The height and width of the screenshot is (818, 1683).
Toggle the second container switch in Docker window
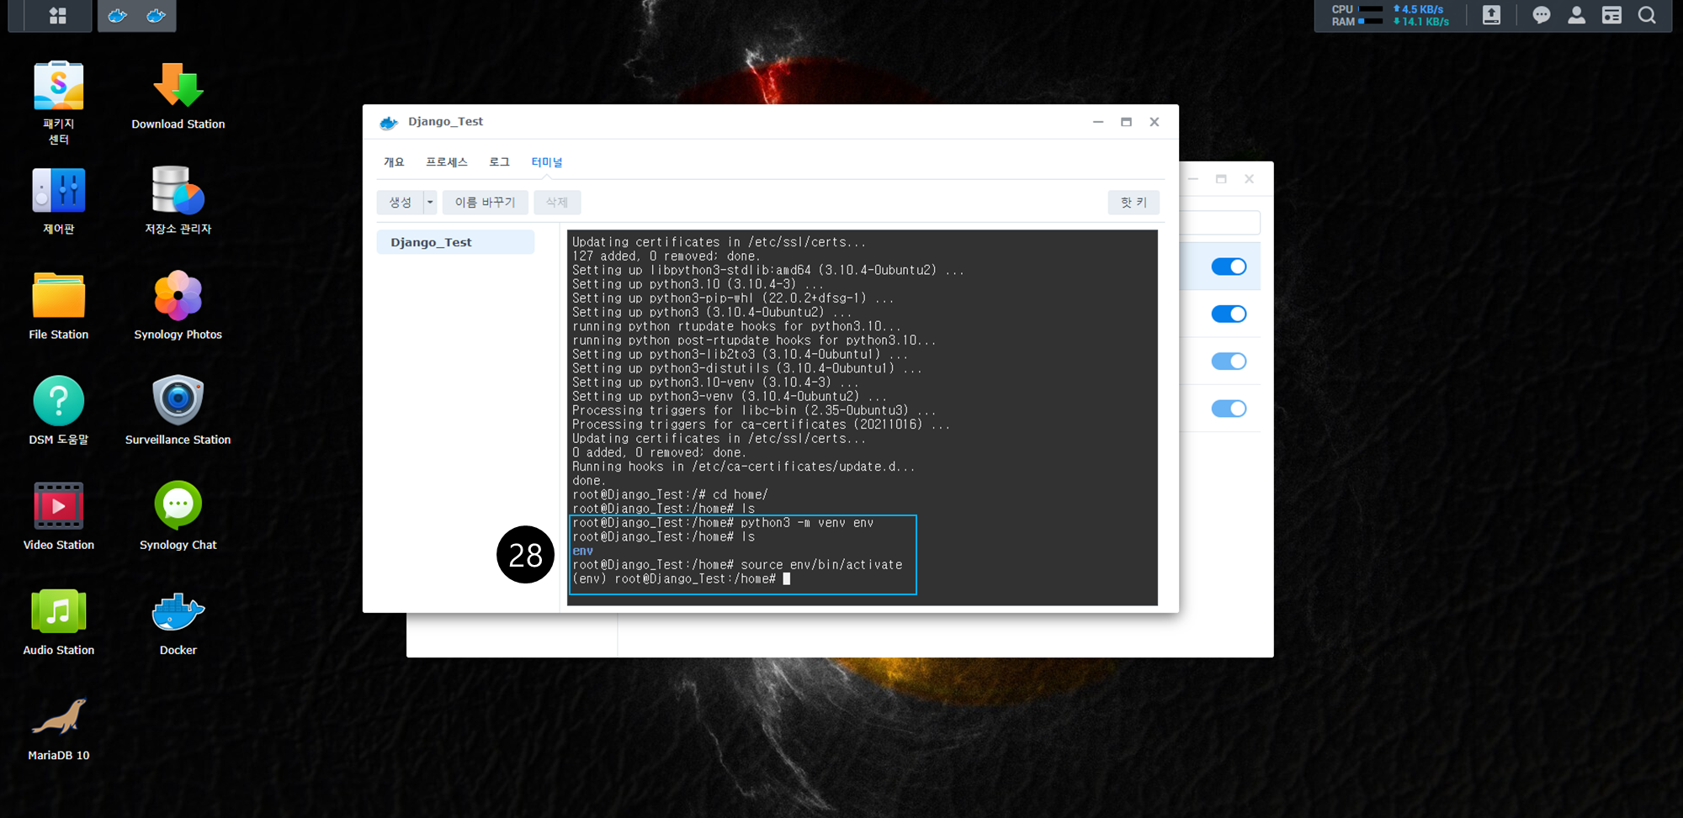[x=1229, y=314]
